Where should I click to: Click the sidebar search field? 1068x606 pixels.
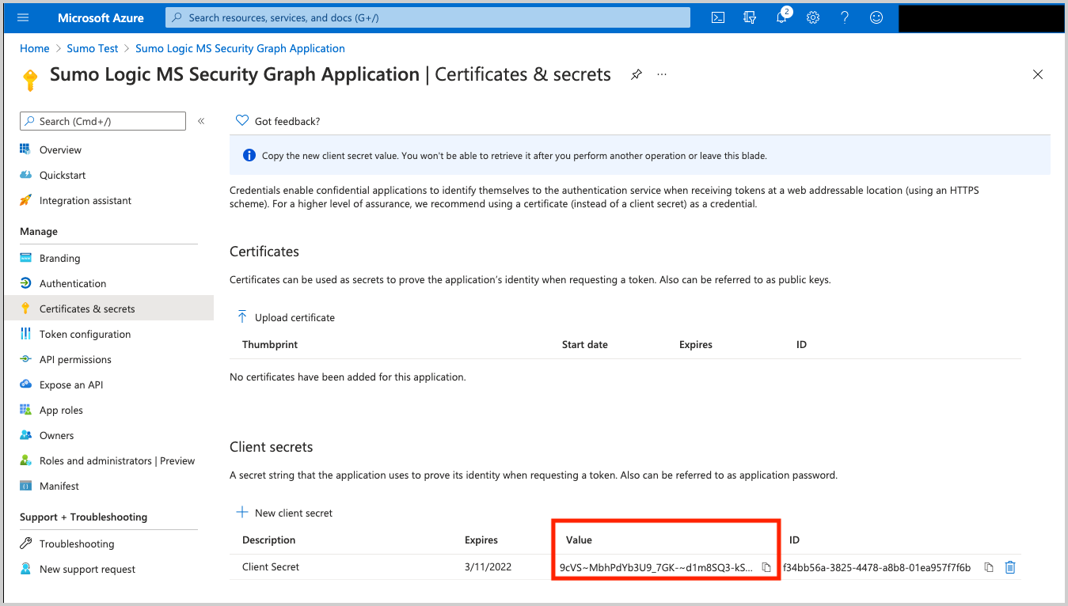102,120
